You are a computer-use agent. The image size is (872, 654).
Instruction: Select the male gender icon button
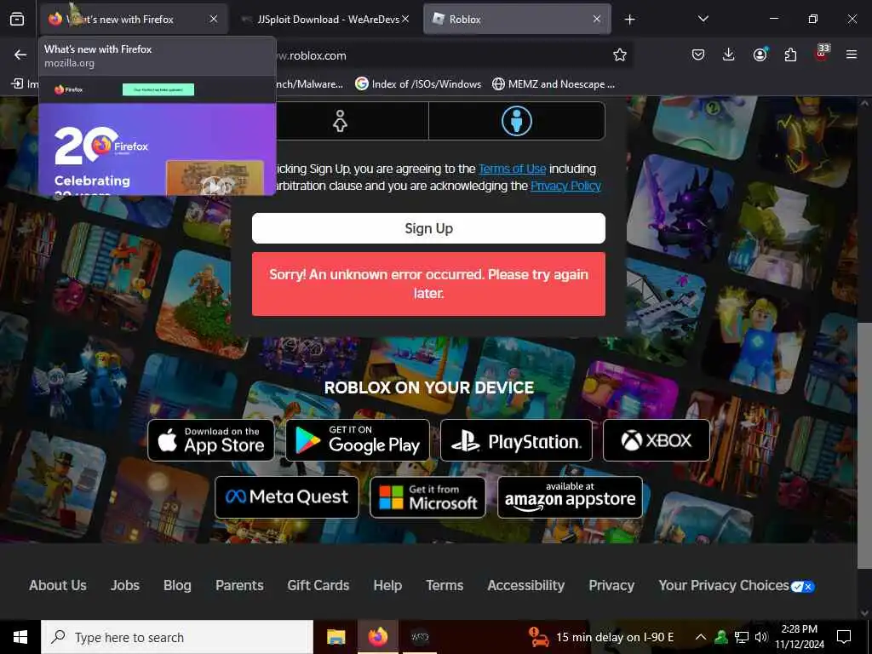tap(517, 121)
